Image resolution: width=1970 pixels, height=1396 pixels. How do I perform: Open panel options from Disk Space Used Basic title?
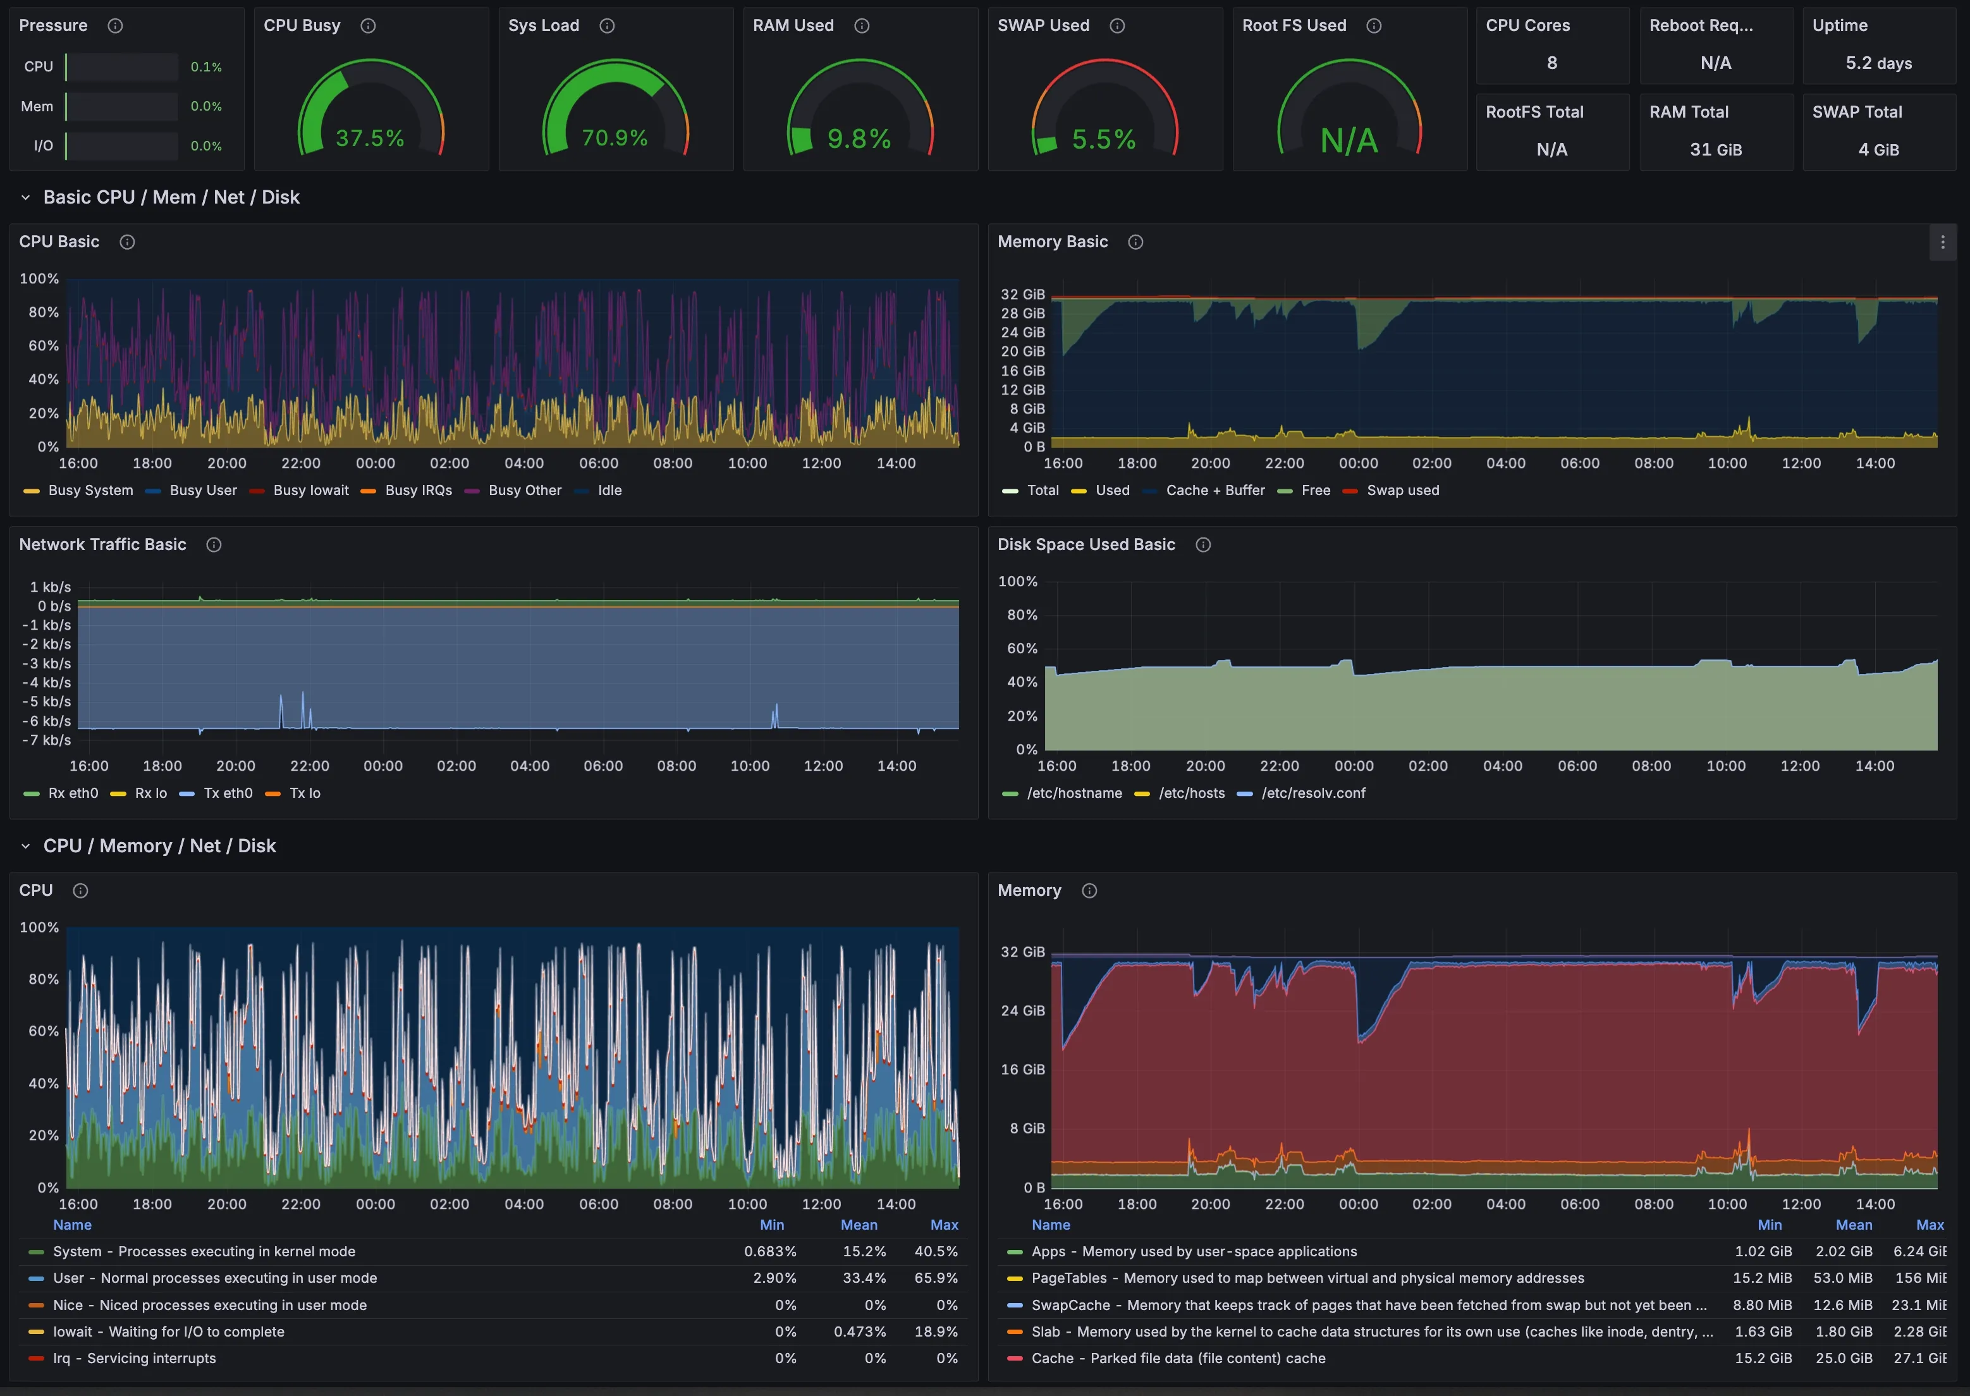(x=1086, y=544)
